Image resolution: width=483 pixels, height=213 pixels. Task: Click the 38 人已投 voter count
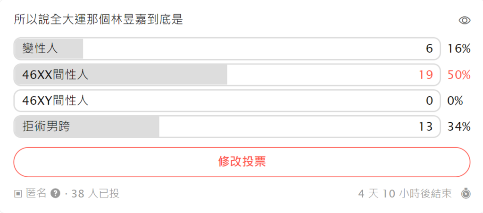[x=95, y=194]
